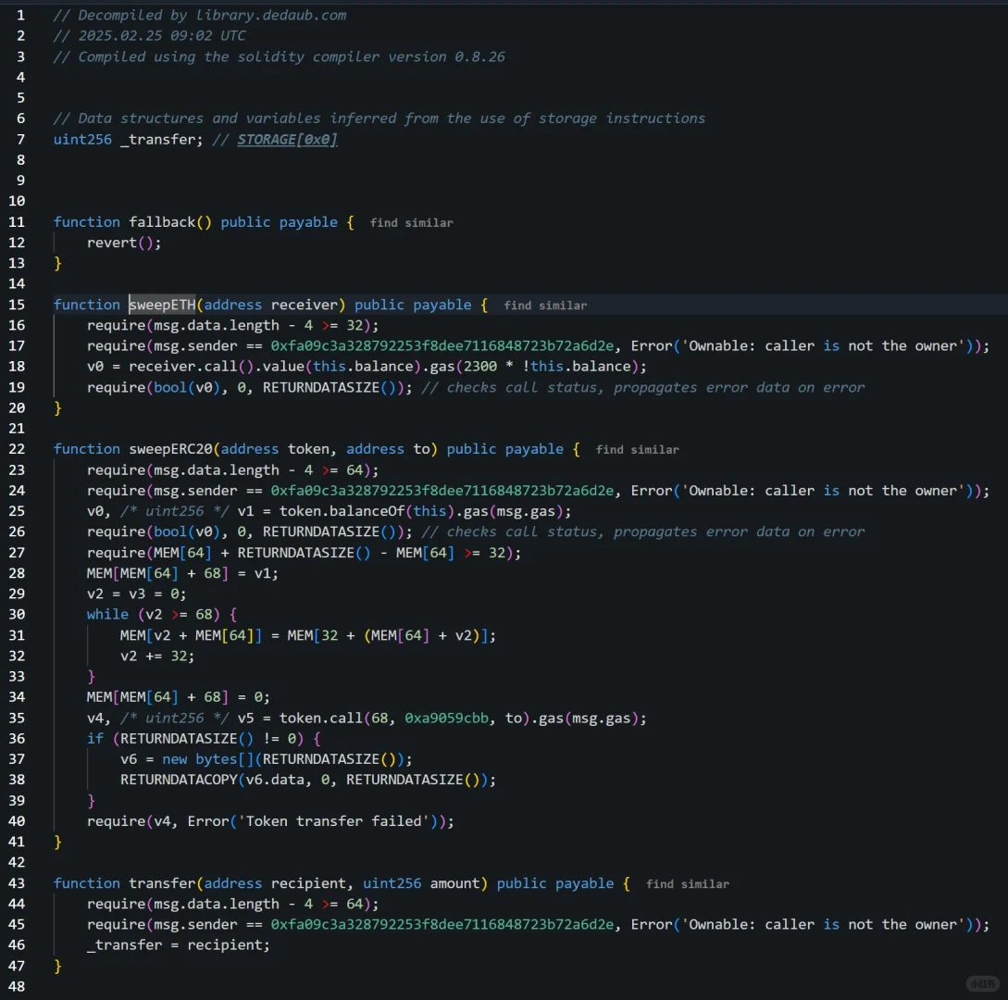Viewport: 1008px width, 1000px height.
Task: Click 'find similar' next to fallback function
Action: [411, 222]
